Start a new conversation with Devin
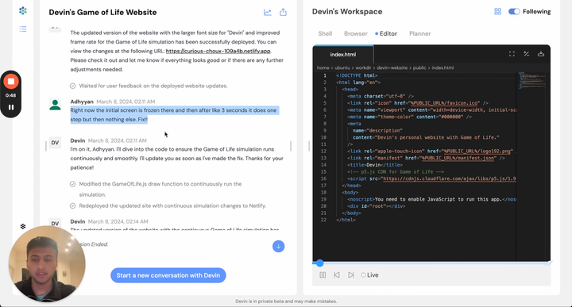572x307 pixels. [168, 275]
